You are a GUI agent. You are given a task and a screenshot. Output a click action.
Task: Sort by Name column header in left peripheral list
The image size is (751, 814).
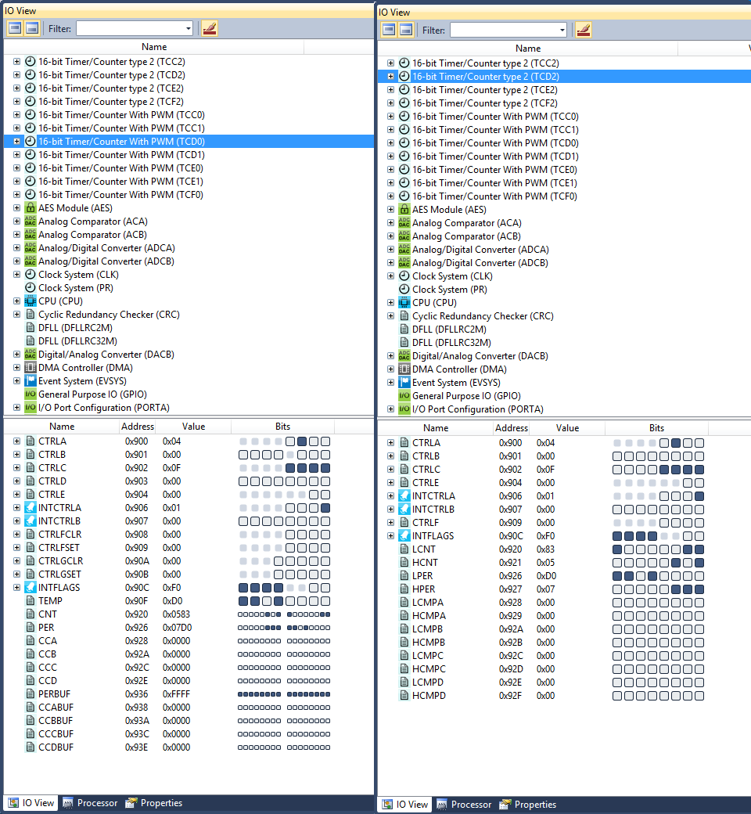(x=154, y=47)
